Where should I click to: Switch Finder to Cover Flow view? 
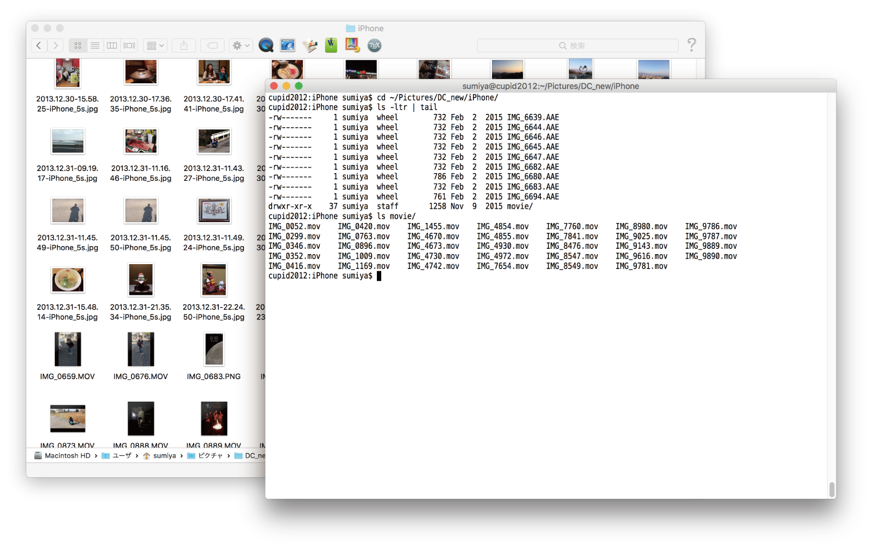click(x=129, y=45)
